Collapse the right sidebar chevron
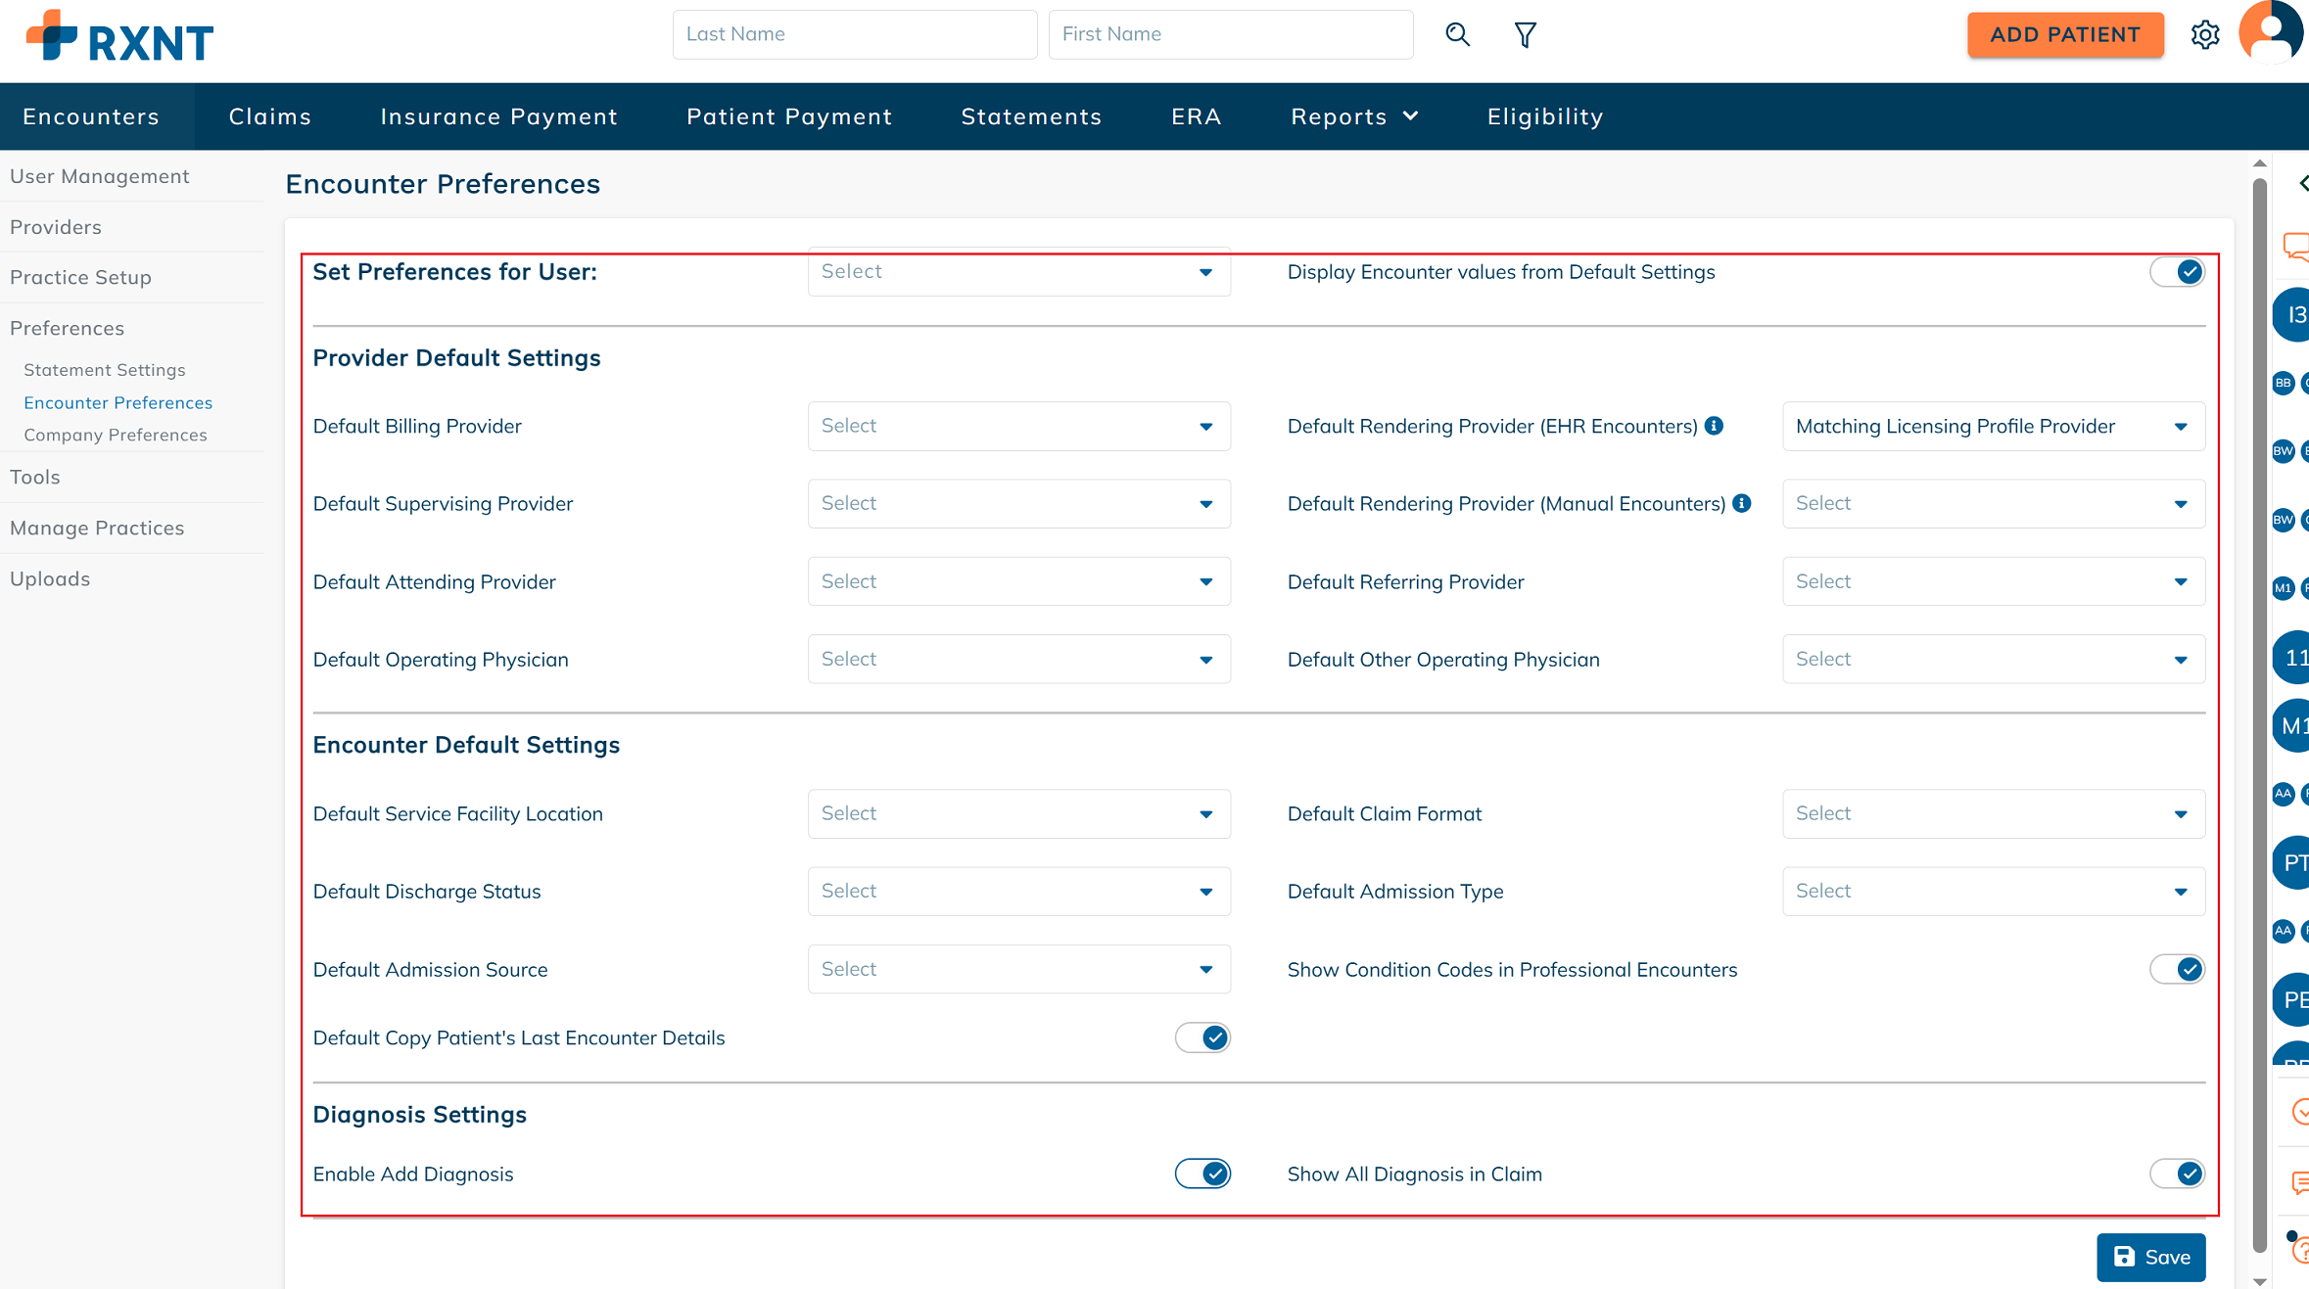The image size is (2309, 1289). pos(2302,183)
